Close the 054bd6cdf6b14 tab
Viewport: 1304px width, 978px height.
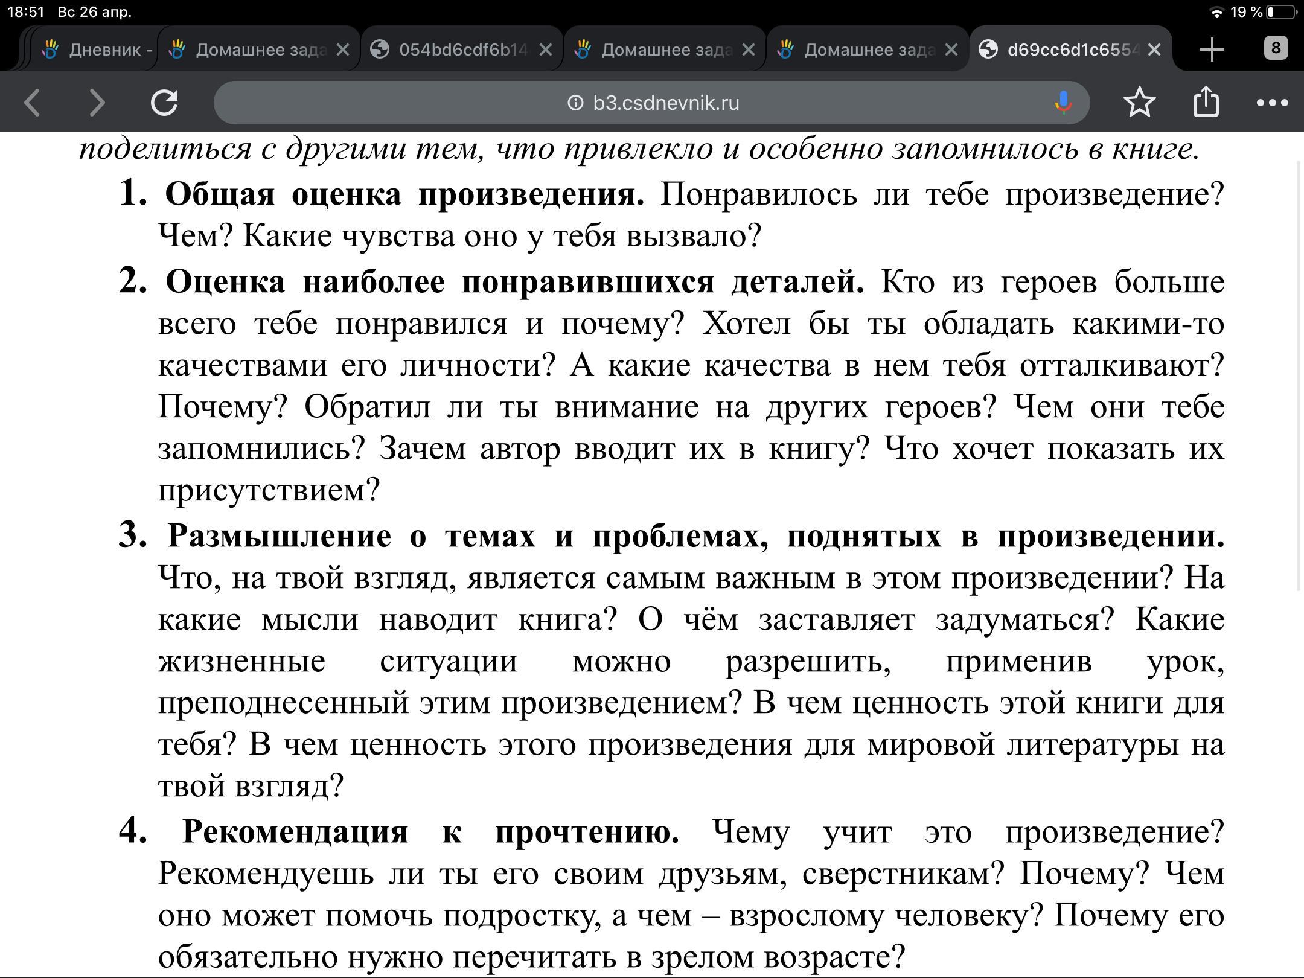545,50
